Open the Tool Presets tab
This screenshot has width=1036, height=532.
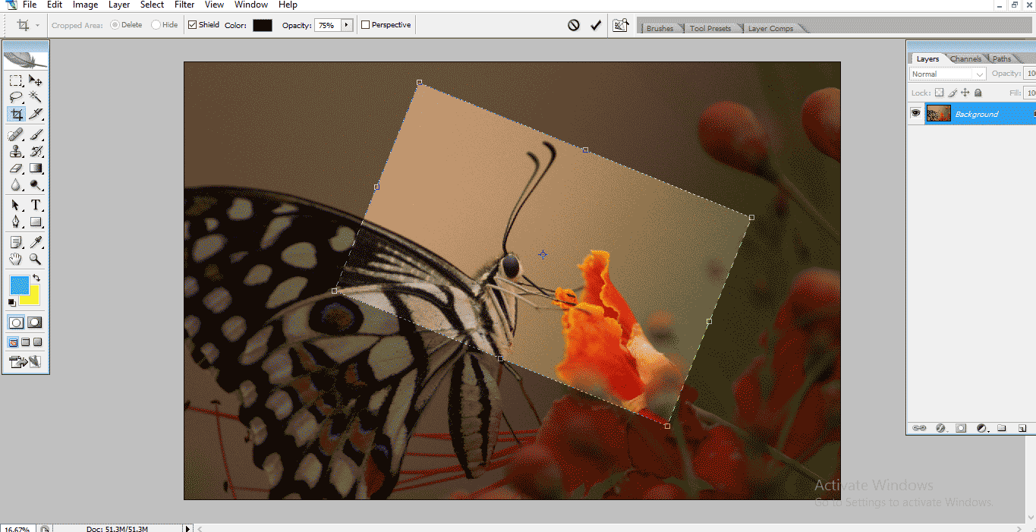[x=710, y=28]
